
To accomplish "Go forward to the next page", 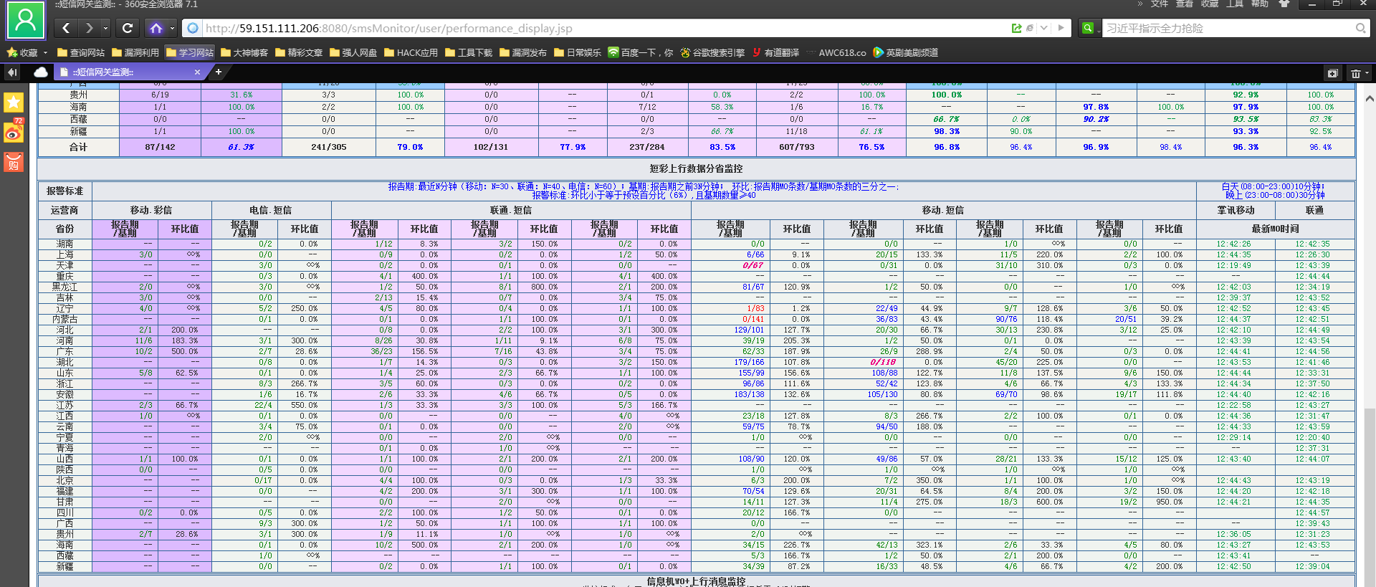I will tap(89, 28).
